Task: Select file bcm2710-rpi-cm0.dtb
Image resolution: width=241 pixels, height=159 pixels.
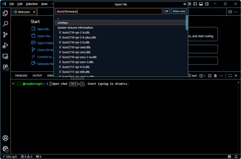Action: tap(120, 47)
